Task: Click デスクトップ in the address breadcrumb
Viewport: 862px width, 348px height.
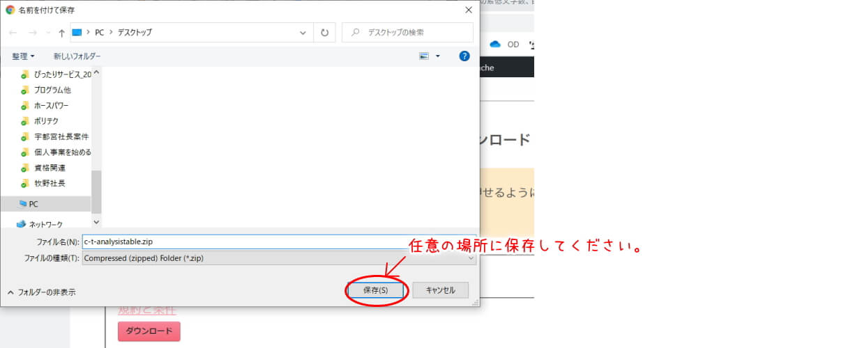Action: click(134, 32)
